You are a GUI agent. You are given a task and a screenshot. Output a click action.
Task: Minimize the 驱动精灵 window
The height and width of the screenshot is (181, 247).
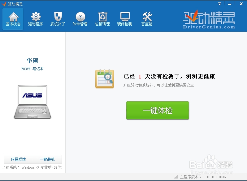click(x=230, y=4)
